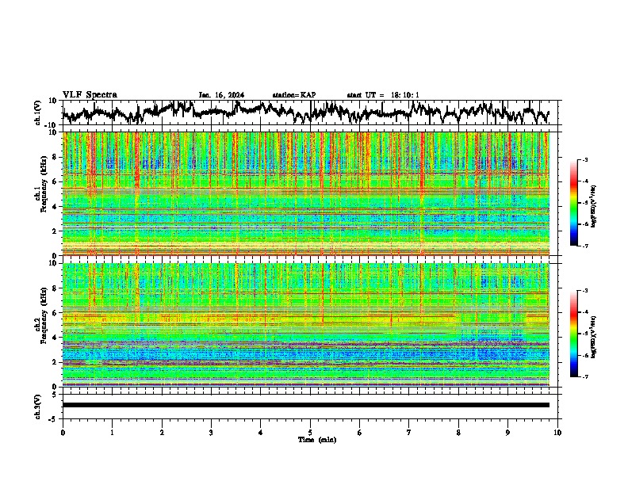Click the "Time (min)" axis label
Viewport: 628px width, 485px height.
pyautogui.click(x=317, y=440)
